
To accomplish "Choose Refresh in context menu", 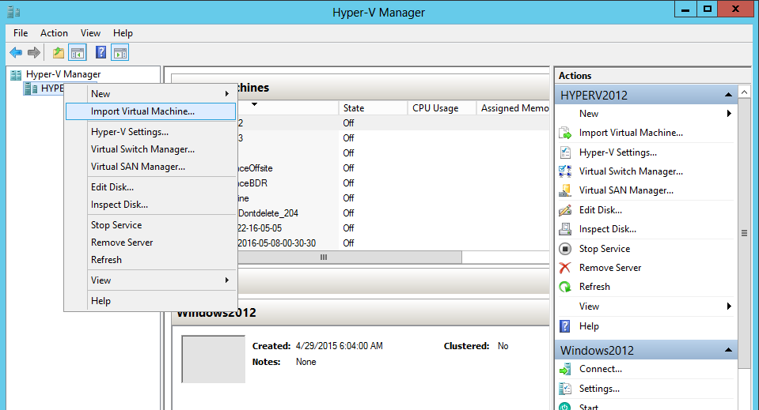I will (150, 260).
